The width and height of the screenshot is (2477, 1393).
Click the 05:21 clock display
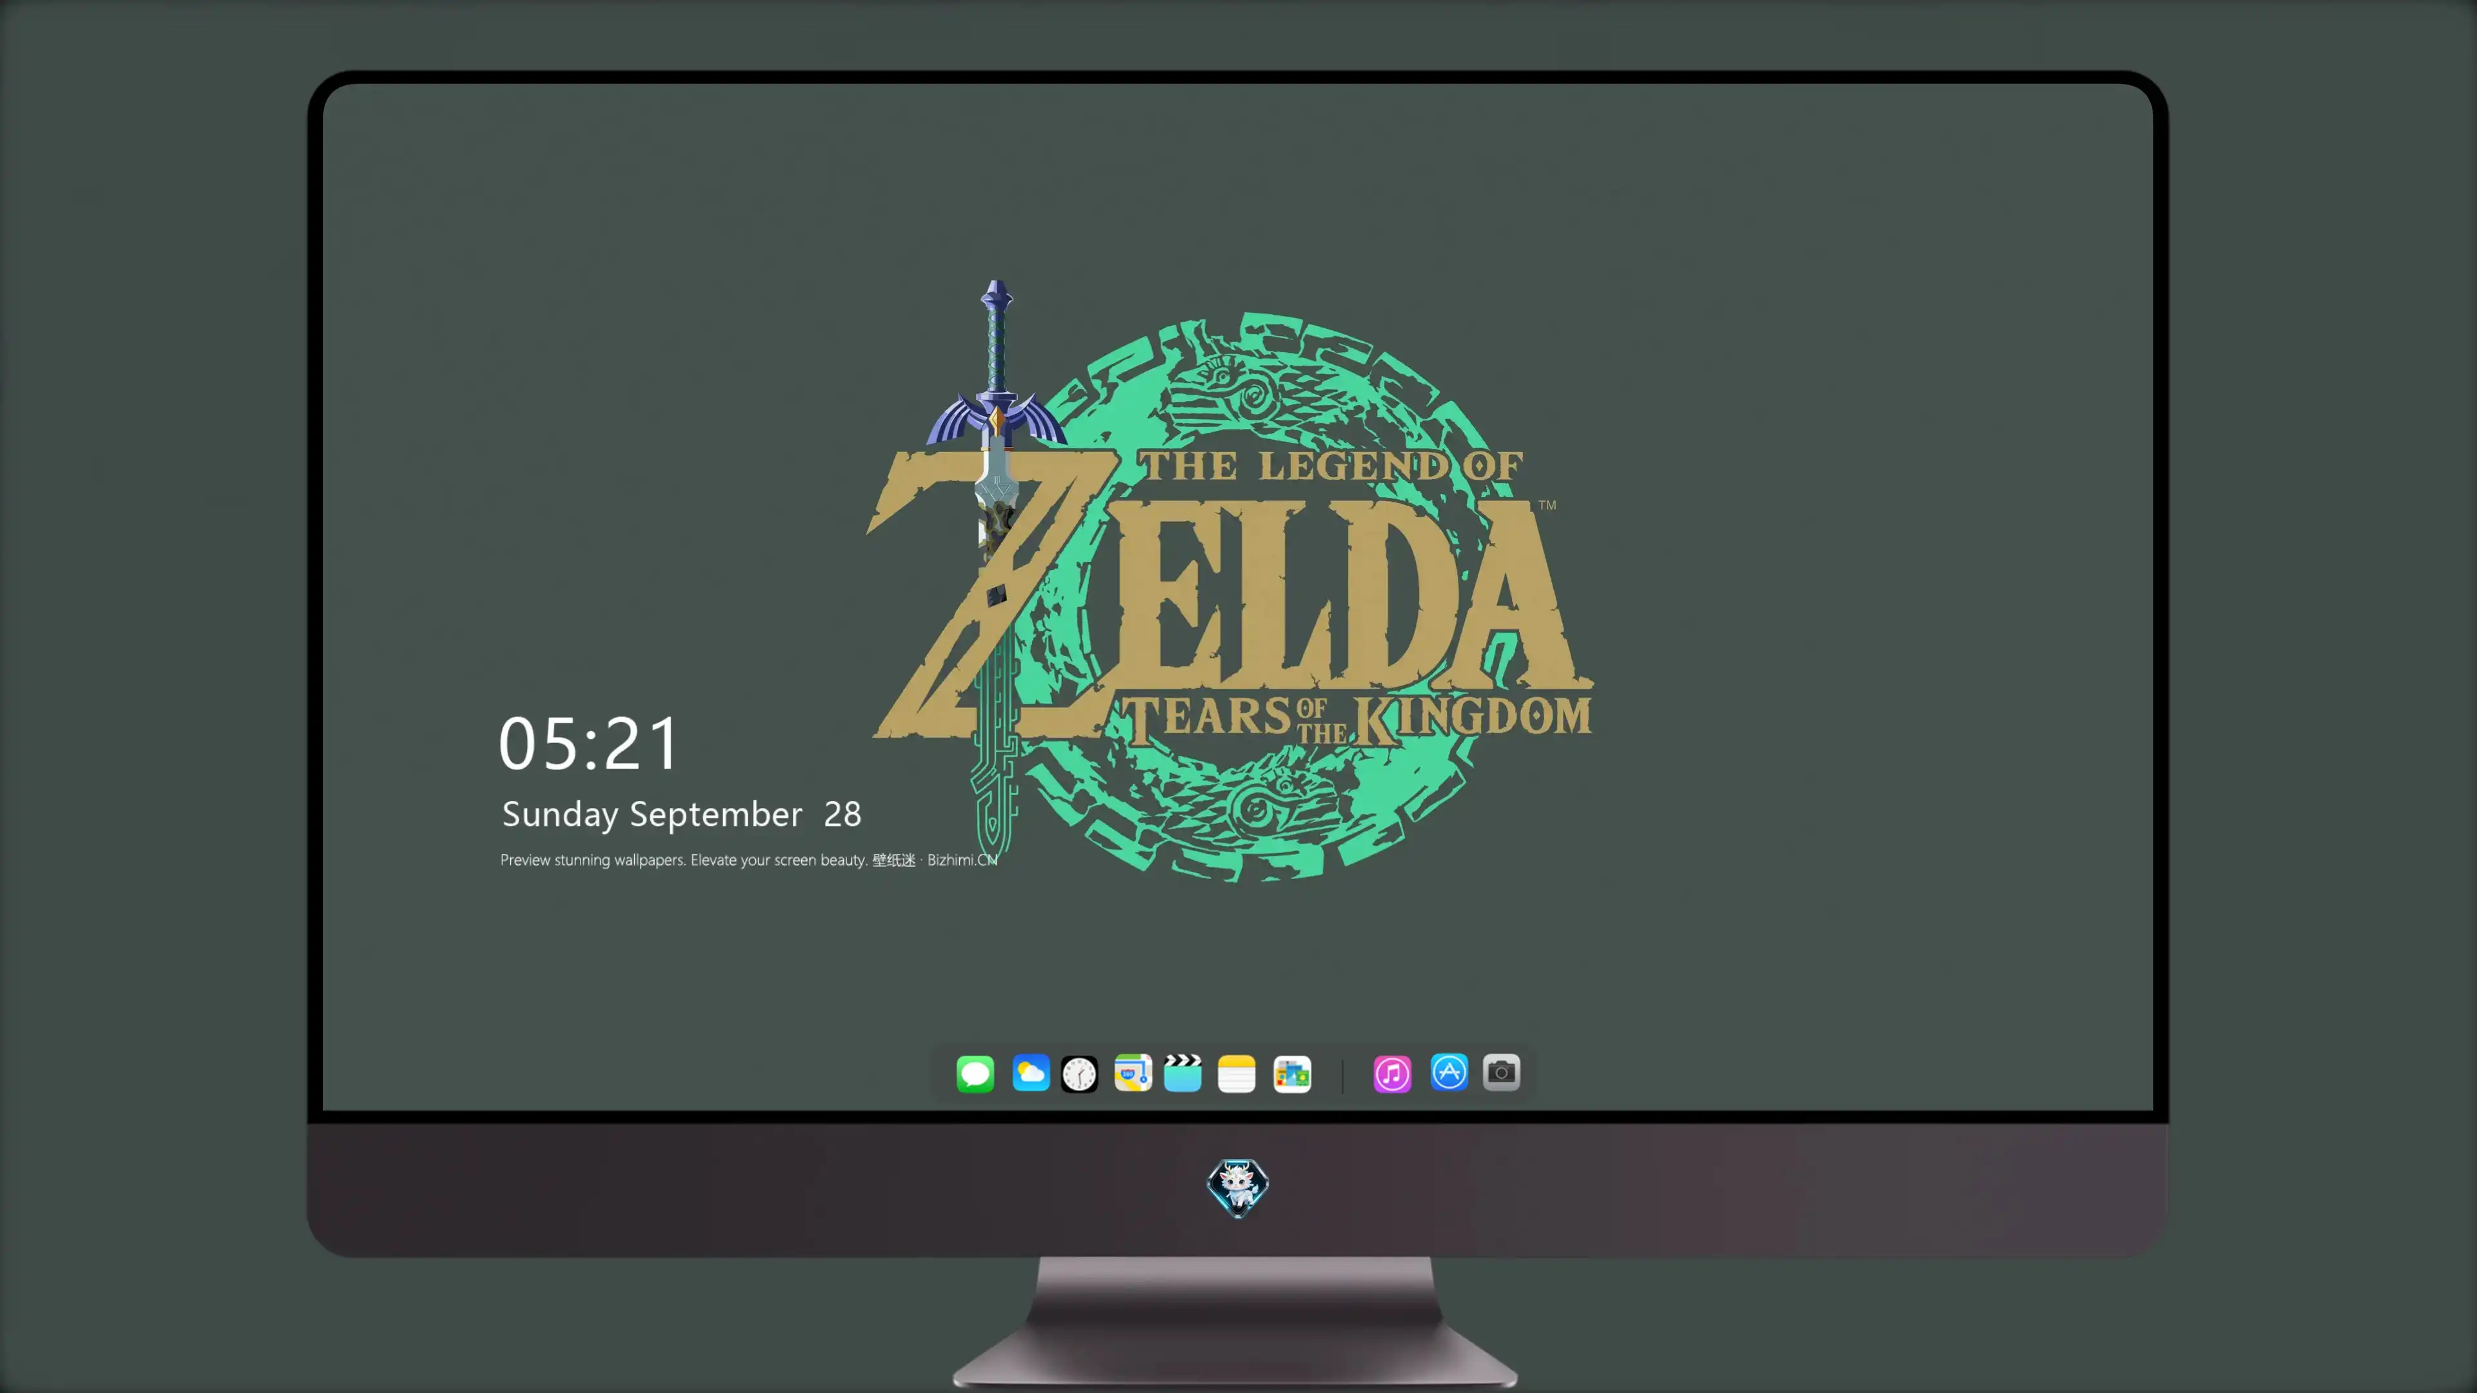(588, 743)
